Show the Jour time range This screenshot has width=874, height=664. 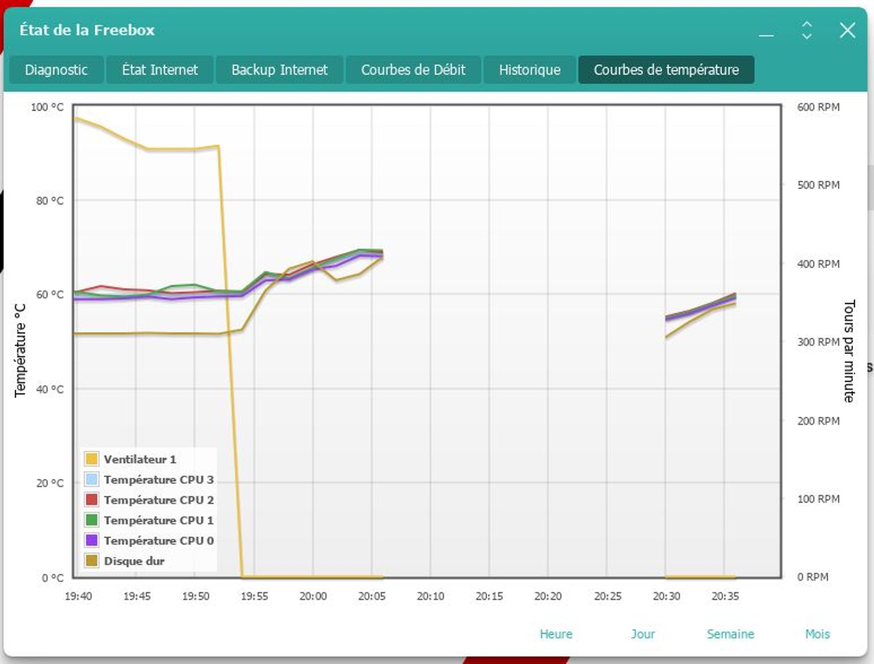pos(642,634)
